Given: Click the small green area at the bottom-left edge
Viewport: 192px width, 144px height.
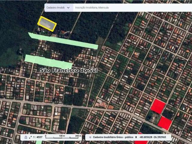Looking at the screenshot, I should tap(39, 142).
